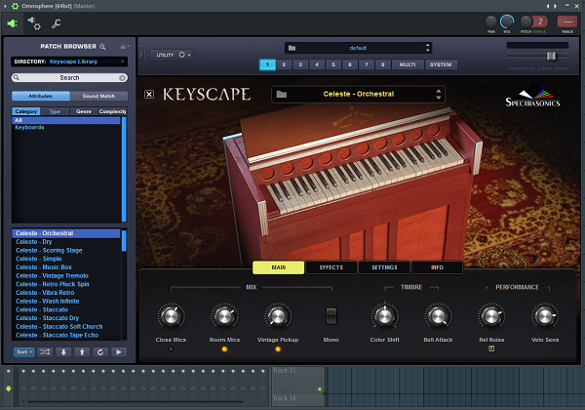
Task: Open the Genre column filter
Action: pyautogui.click(x=84, y=111)
